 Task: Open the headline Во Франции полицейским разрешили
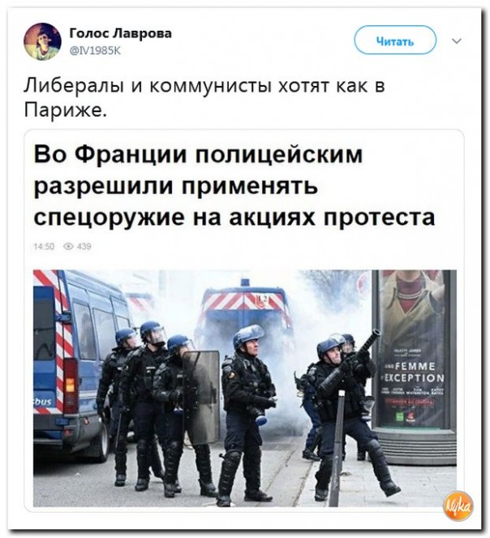[198, 170]
